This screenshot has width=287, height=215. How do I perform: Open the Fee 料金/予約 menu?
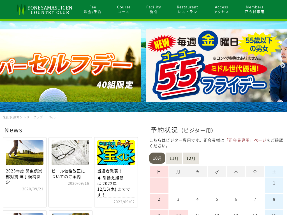coord(92,10)
